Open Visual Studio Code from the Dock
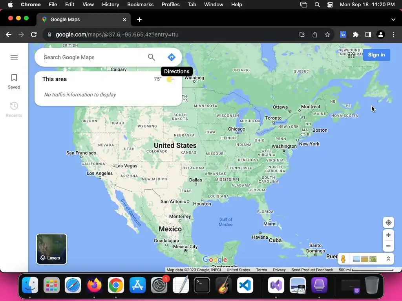 [245, 285]
